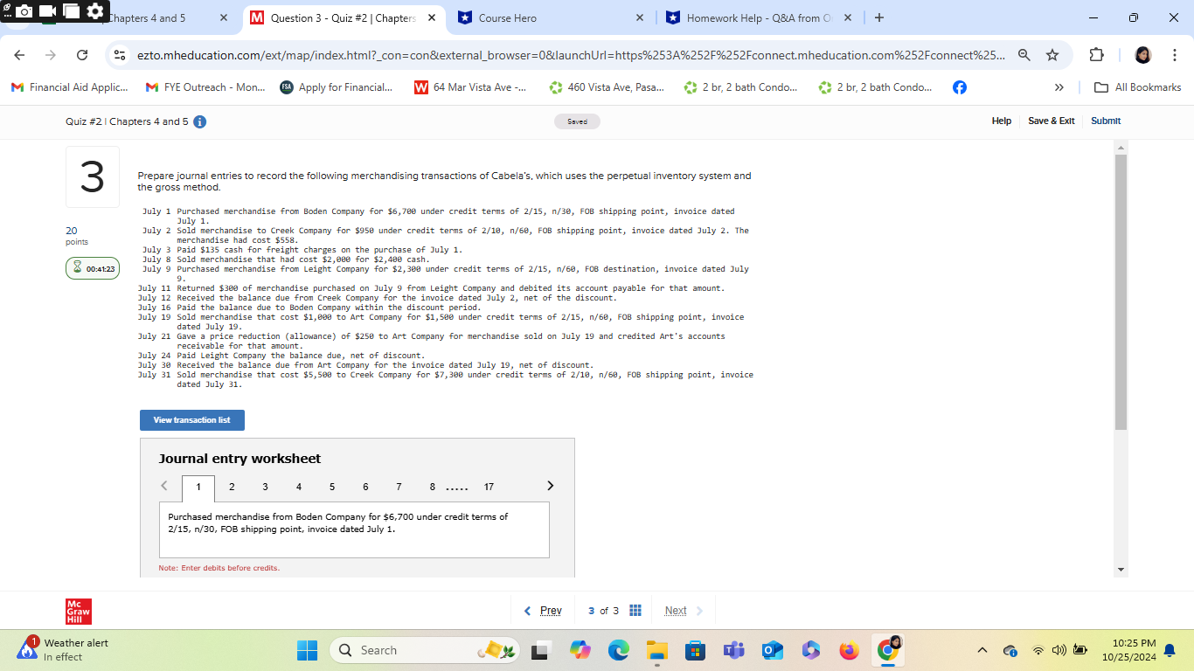Open the Financial Aid Applic... bookmark
This screenshot has height=671, width=1194.
pyautogui.click(x=70, y=87)
